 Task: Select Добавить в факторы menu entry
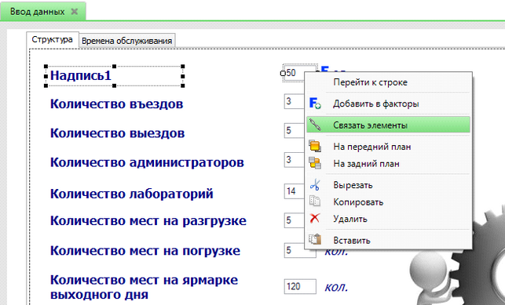click(x=388, y=103)
